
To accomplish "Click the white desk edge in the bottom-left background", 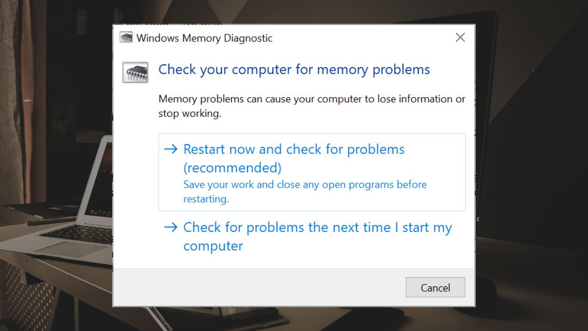I will [x=29, y=265].
